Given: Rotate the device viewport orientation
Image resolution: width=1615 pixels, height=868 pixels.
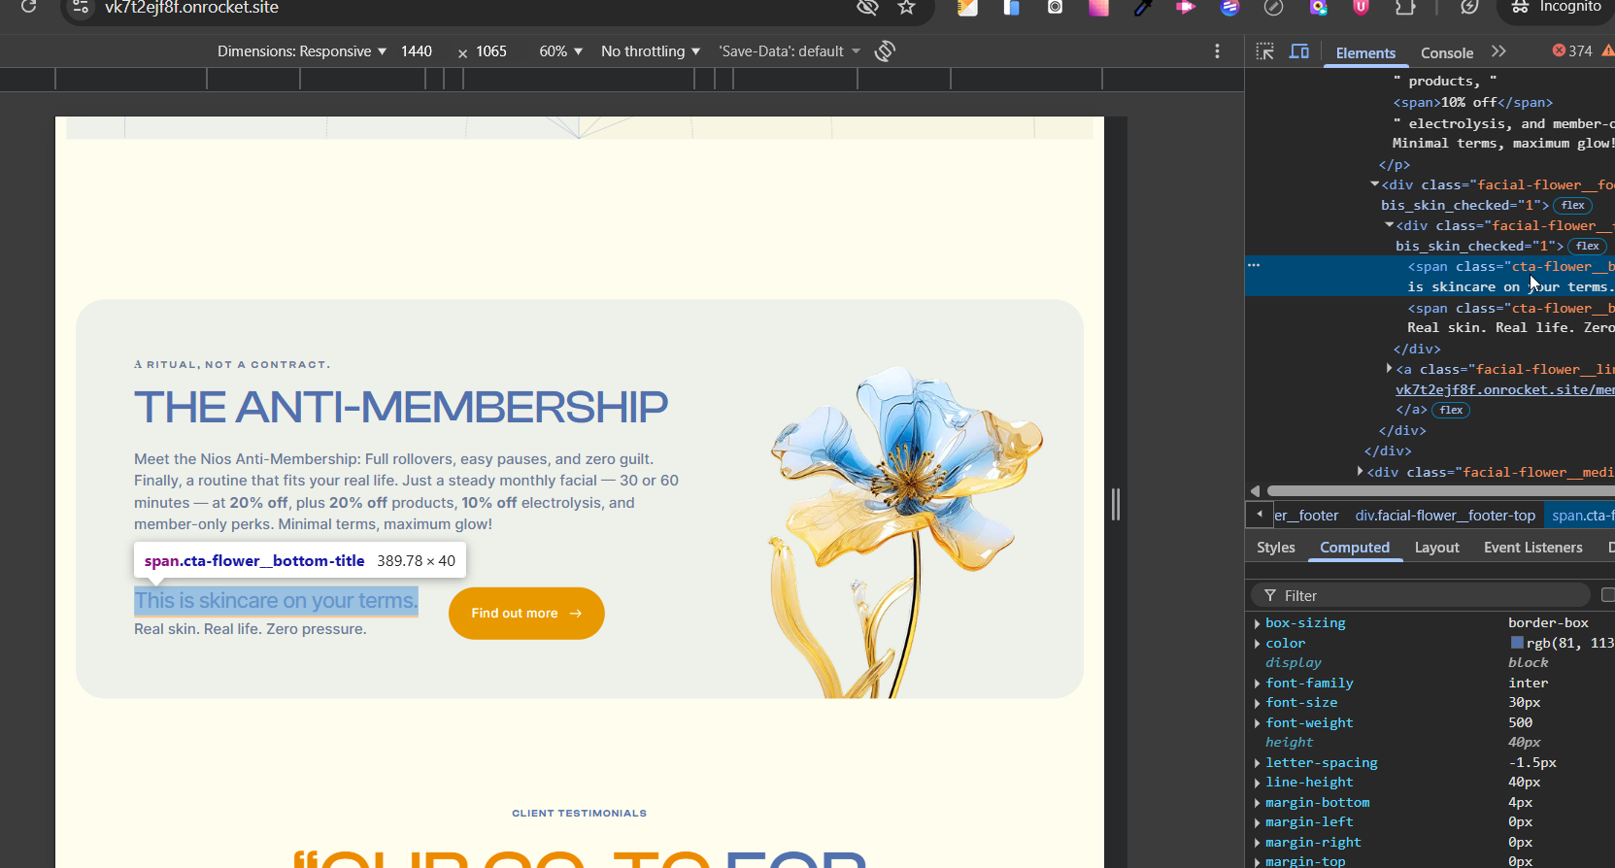Looking at the screenshot, I should [885, 50].
